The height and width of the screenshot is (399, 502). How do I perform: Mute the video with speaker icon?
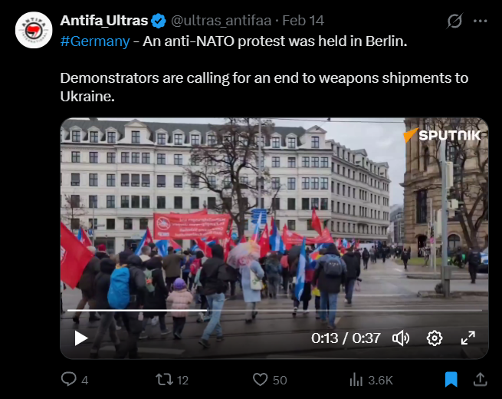(x=401, y=338)
